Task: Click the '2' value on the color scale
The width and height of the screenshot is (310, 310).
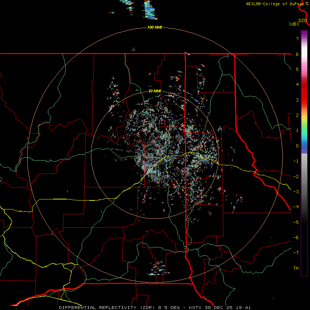Action: [297, 115]
